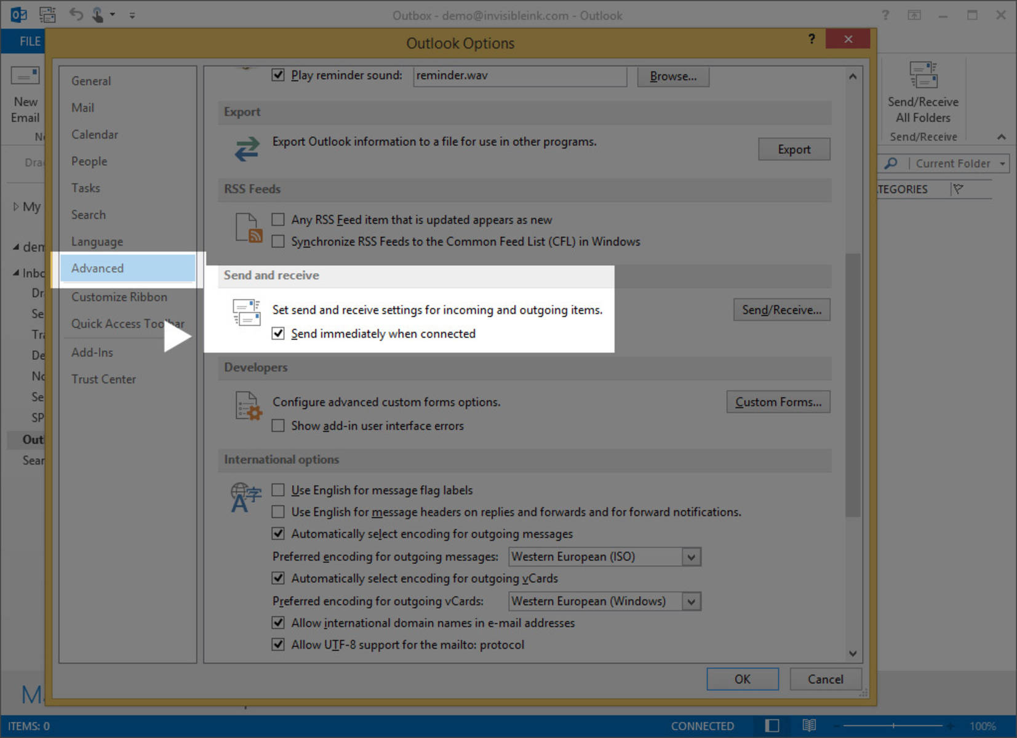Toggle Automatically select encoding for outgoing vCards
Viewport: 1017px width, 738px height.
(x=278, y=578)
